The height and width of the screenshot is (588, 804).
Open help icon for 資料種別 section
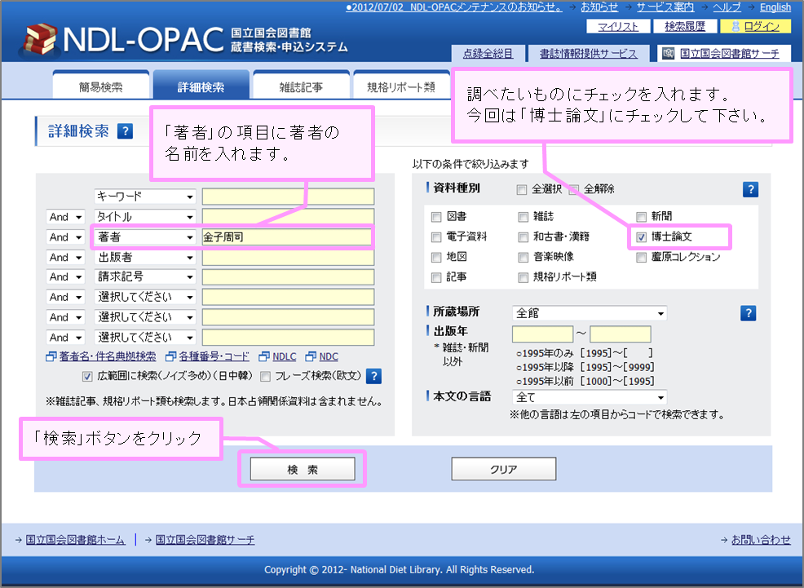click(x=750, y=190)
